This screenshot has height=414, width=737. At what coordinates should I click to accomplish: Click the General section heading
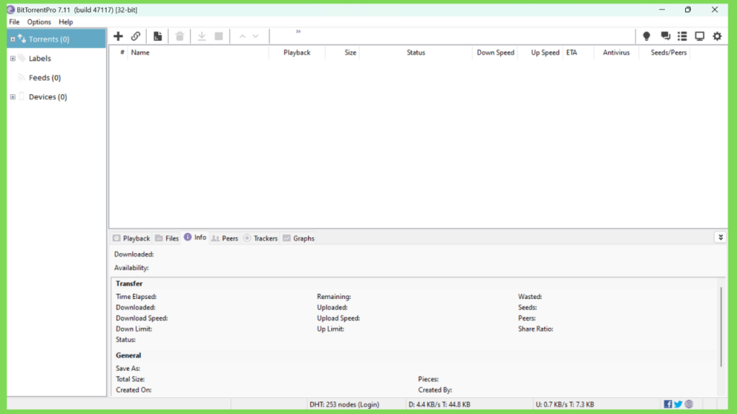pos(128,355)
